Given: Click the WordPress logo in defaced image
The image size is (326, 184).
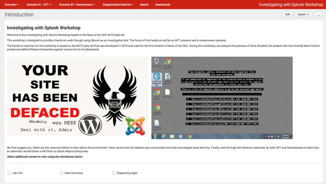Looking at the screenshot, I should pos(90,125).
